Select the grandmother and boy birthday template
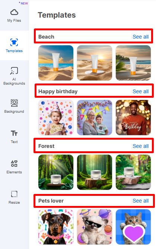 (95, 118)
